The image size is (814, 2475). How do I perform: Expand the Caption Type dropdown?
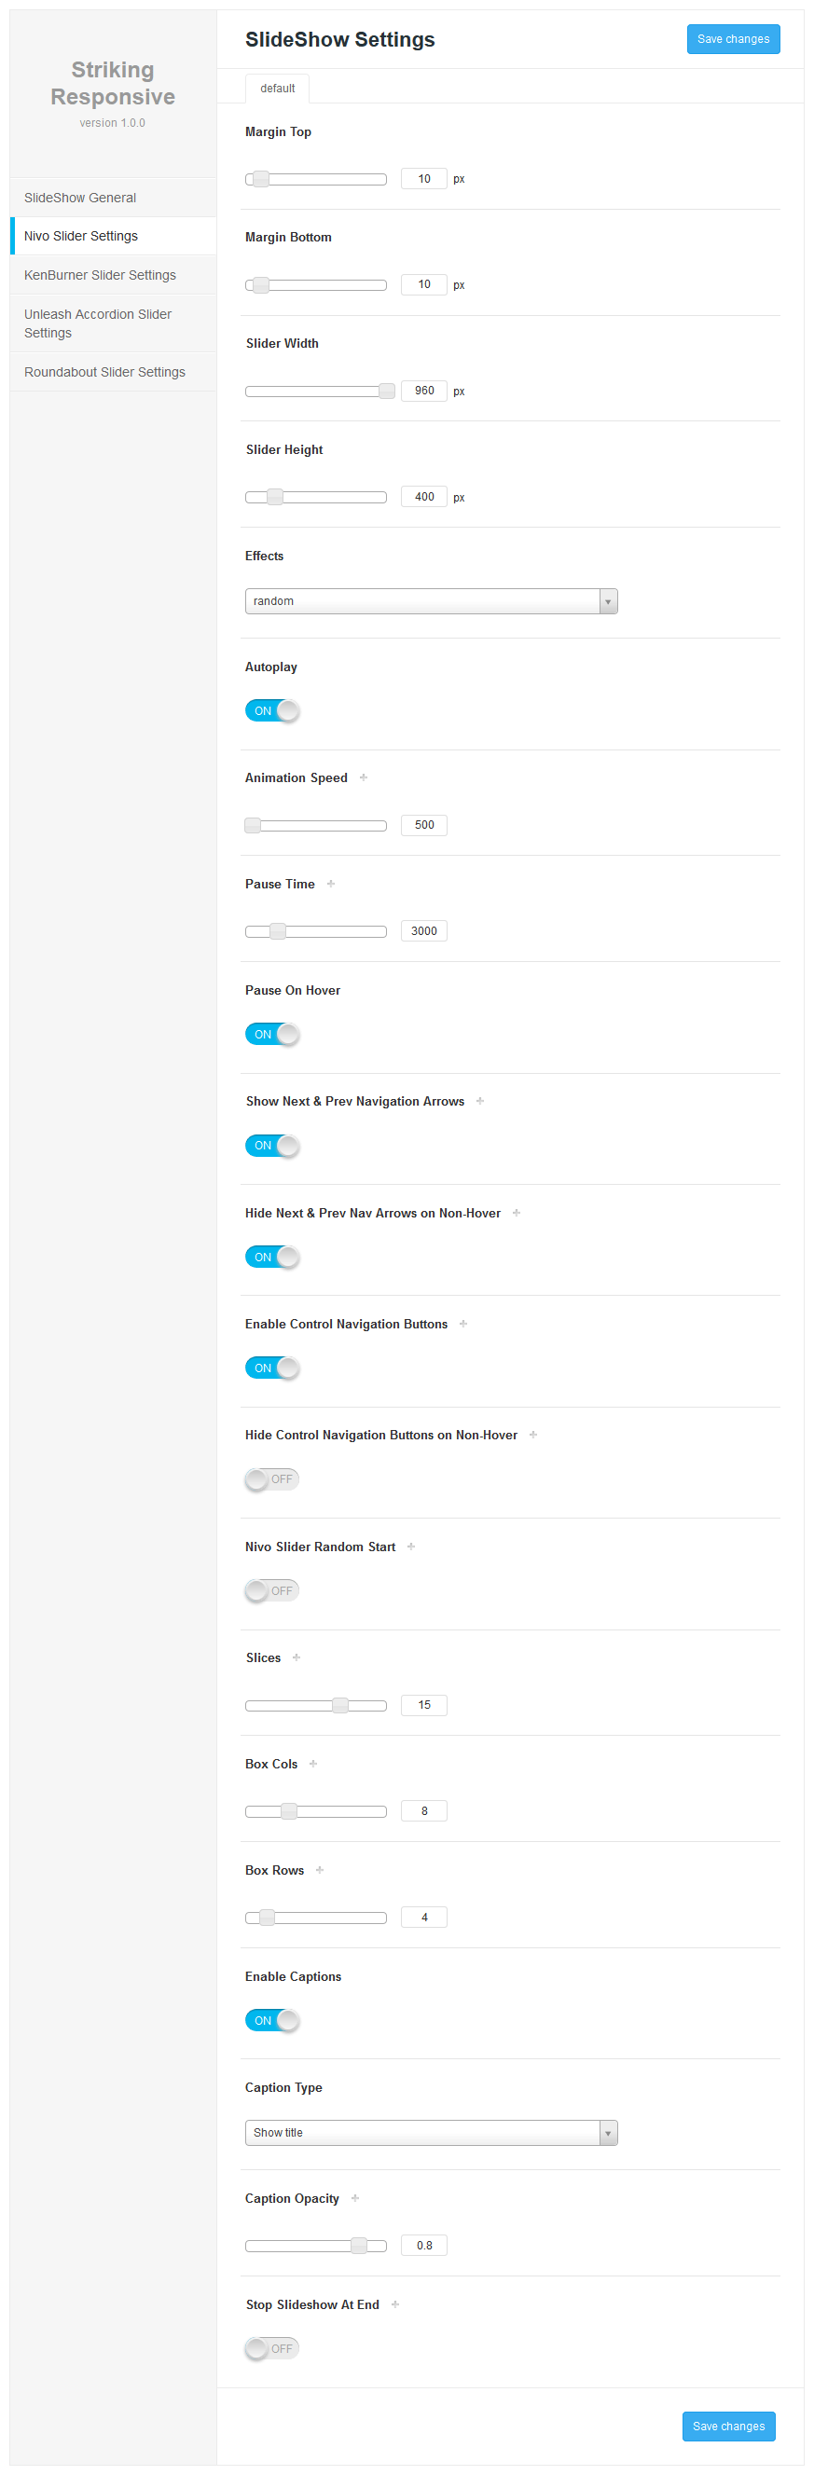[431, 2133]
